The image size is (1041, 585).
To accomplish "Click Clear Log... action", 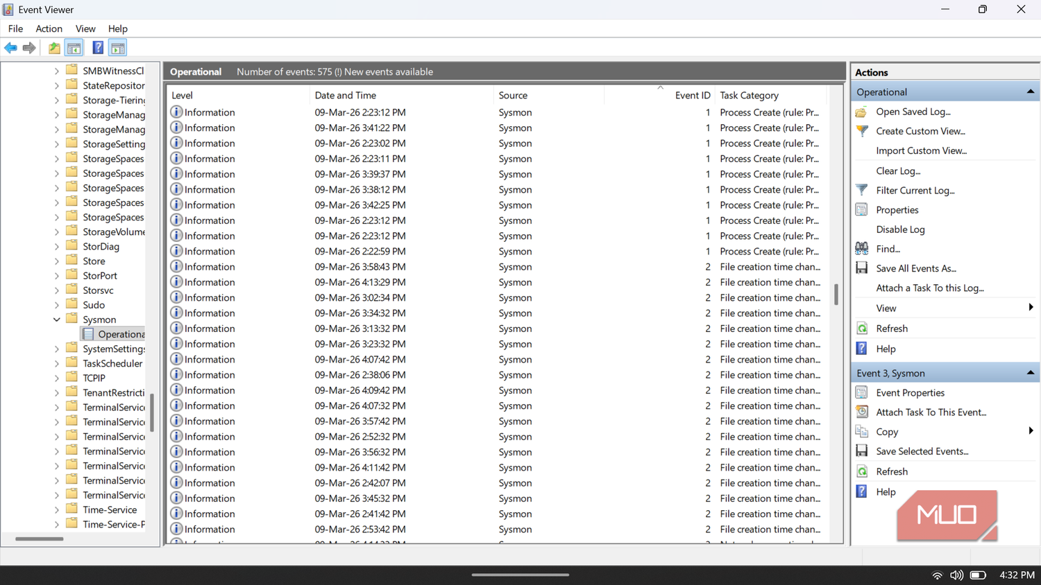I will 898,171.
